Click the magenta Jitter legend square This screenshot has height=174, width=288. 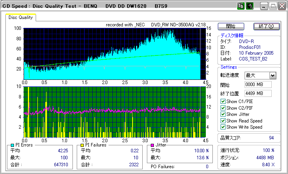pos(152,145)
